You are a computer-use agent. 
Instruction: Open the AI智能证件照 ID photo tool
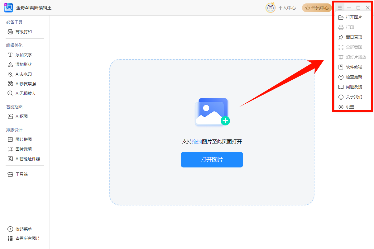coord(24,159)
